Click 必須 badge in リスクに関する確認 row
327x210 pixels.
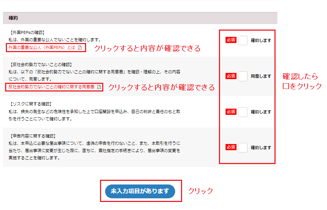click(231, 112)
